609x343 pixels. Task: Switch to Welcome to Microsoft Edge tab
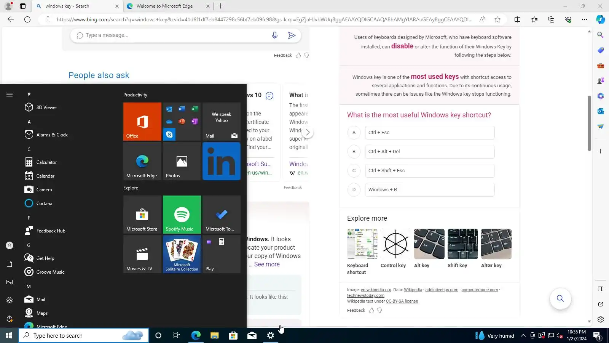coord(169,6)
